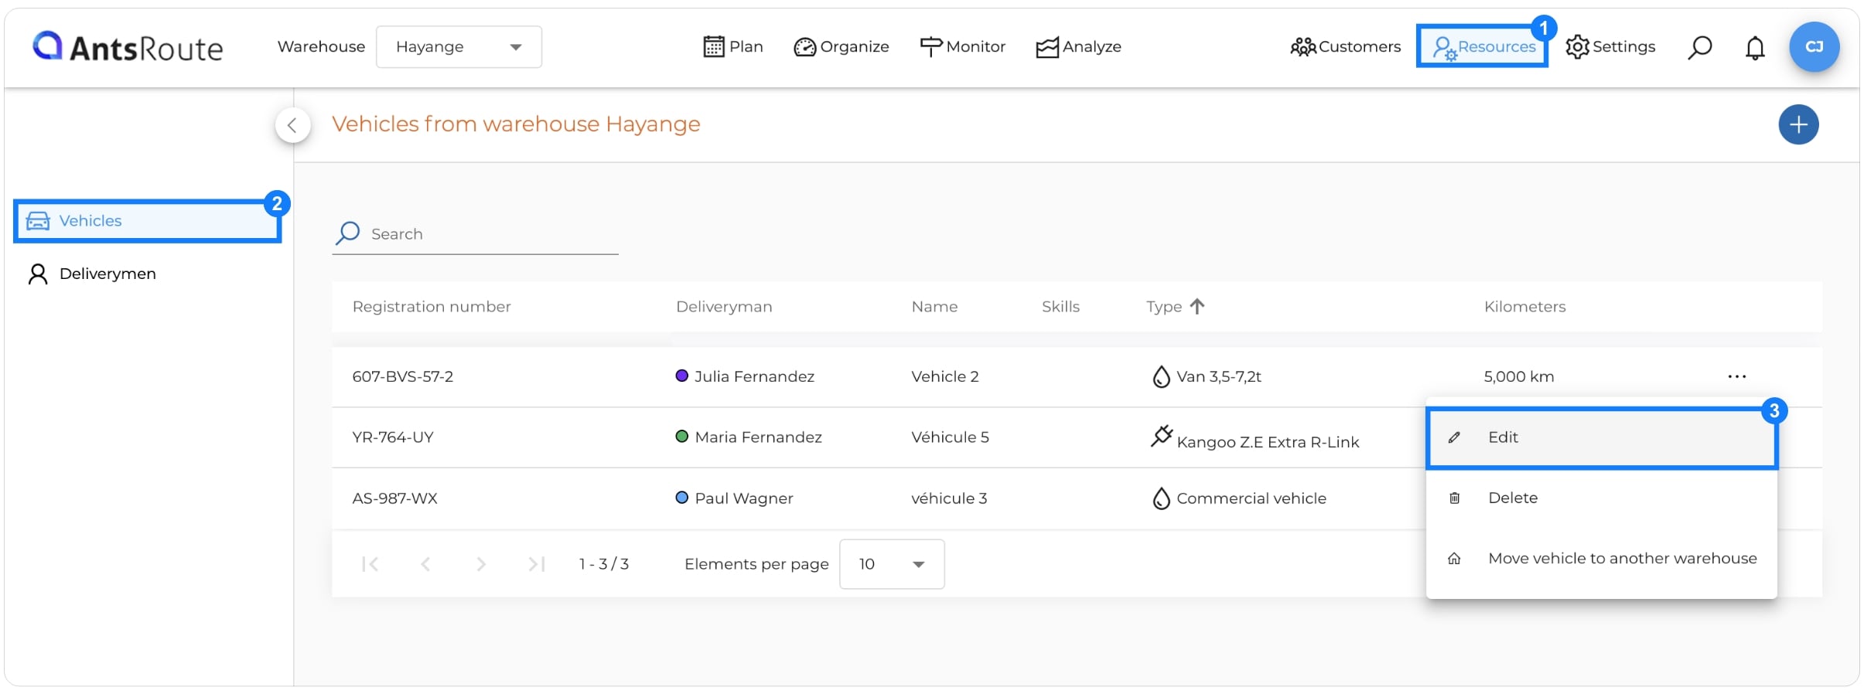Select registration YR-764-UY

393,437
